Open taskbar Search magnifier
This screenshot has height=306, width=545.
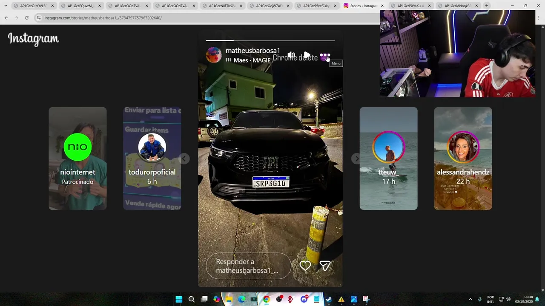[192, 299]
